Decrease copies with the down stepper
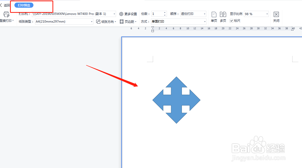 tap(165, 15)
